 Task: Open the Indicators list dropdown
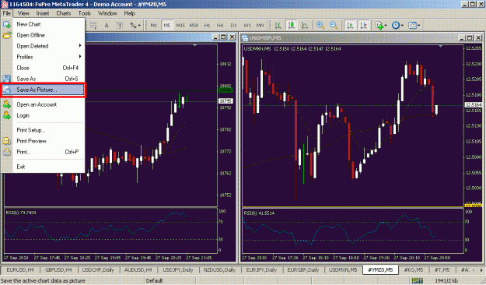(381, 26)
